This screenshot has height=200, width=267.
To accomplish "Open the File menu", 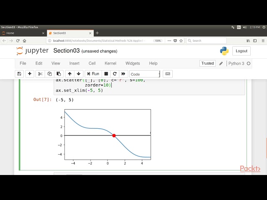I will point(23,63).
